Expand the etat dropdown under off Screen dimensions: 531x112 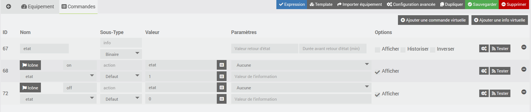58,99
